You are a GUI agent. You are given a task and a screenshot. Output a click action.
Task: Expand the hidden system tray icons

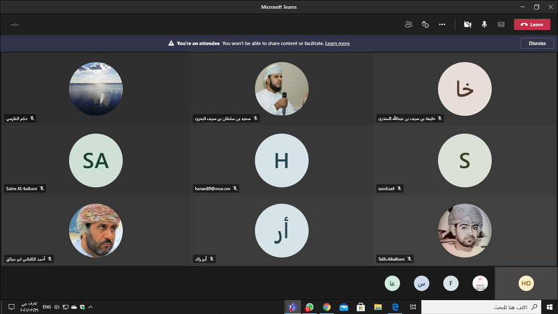coord(91,307)
